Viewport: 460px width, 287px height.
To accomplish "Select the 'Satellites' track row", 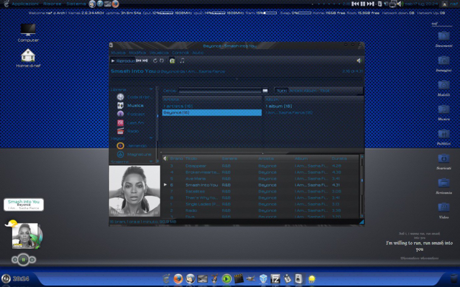I will (x=261, y=191).
